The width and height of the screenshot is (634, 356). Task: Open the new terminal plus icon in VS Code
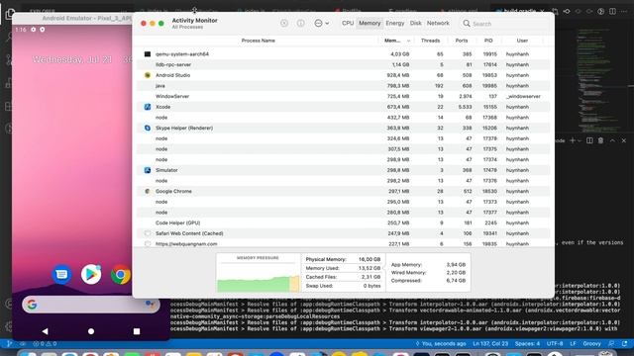click(573, 140)
